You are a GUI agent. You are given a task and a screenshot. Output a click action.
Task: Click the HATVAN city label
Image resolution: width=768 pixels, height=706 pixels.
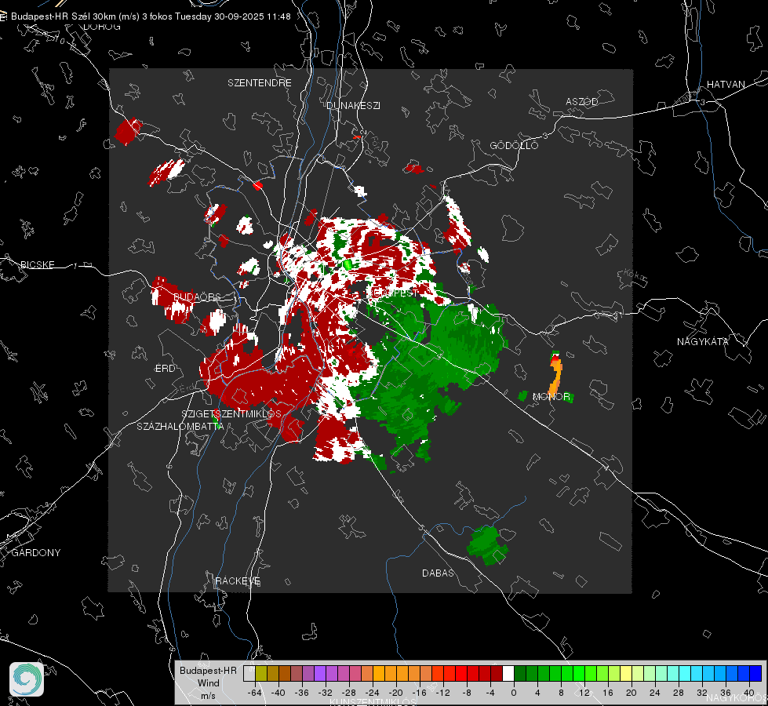tap(726, 84)
